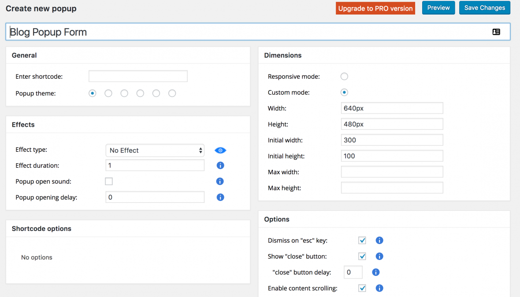Viewport: 520px width, 297px height.
Task: Open info tooltip for Effect duration
Action: pyautogui.click(x=220, y=165)
